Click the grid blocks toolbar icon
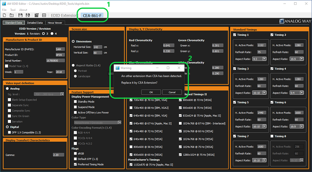Image resolution: width=312 pixels, height=172 pixels. [37, 15]
